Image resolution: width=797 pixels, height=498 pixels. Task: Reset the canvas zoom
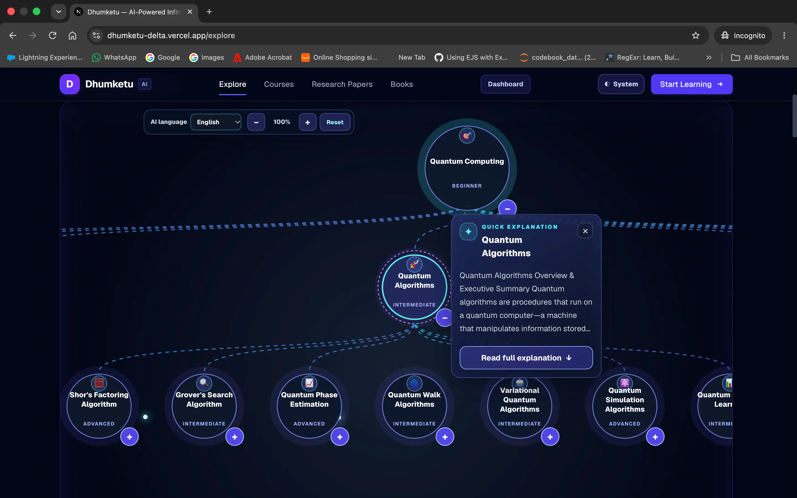pos(335,122)
